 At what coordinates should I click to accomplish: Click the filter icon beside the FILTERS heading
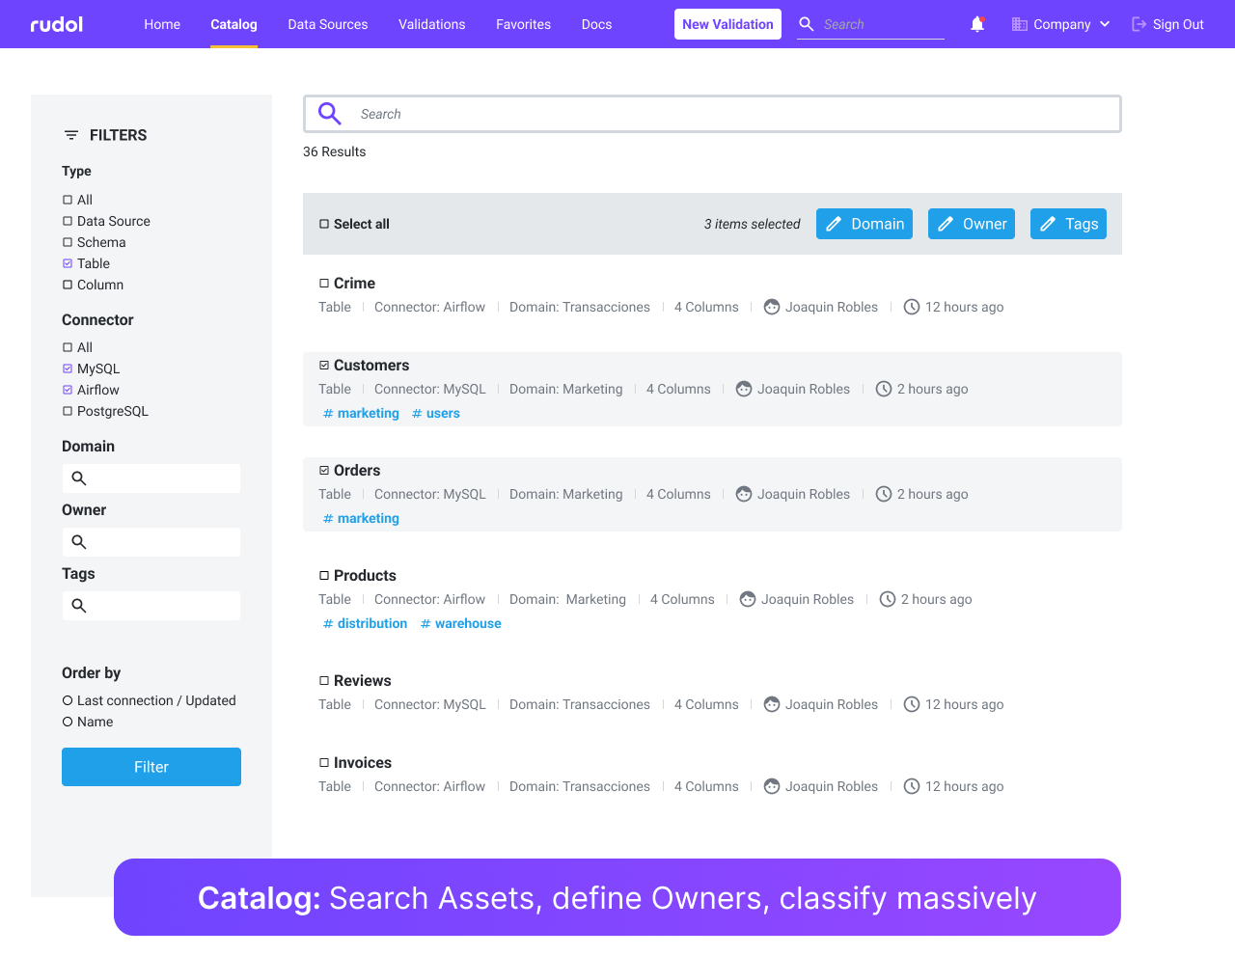(x=69, y=135)
